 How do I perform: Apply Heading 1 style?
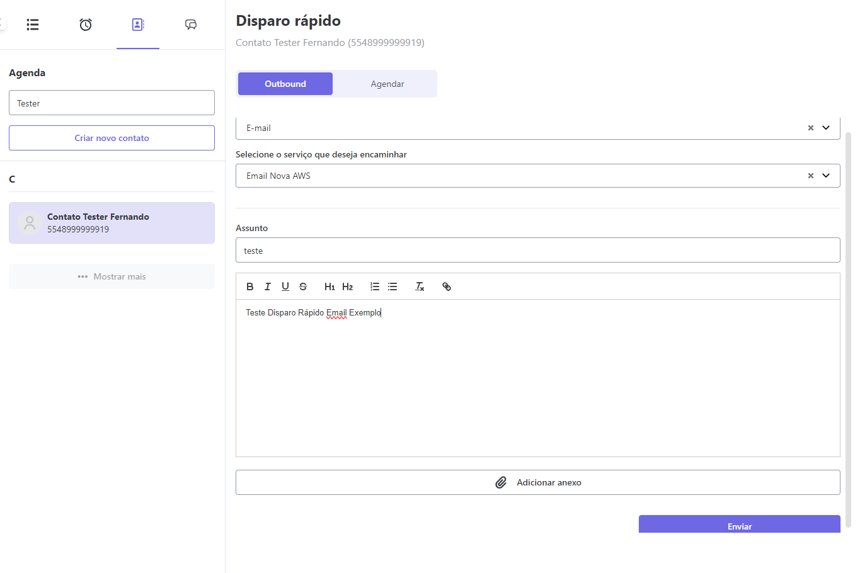point(330,286)
